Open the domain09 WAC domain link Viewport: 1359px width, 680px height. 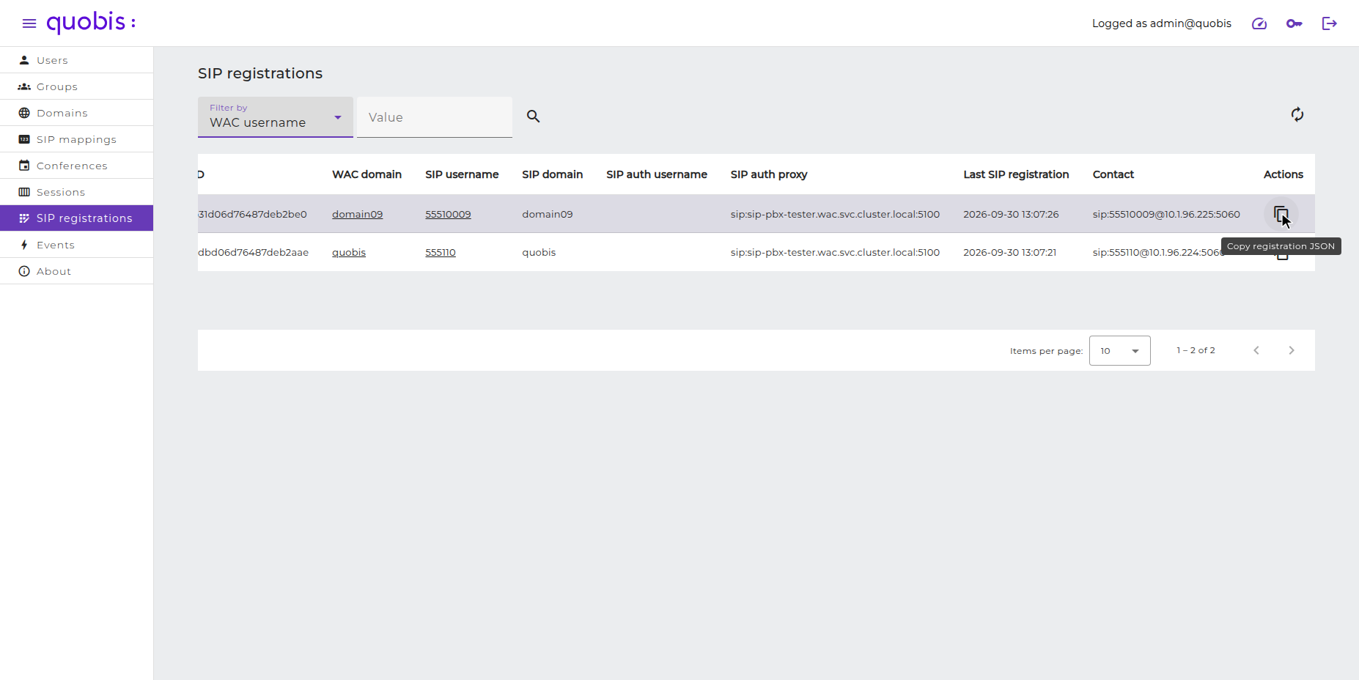(x=357, y=214)
